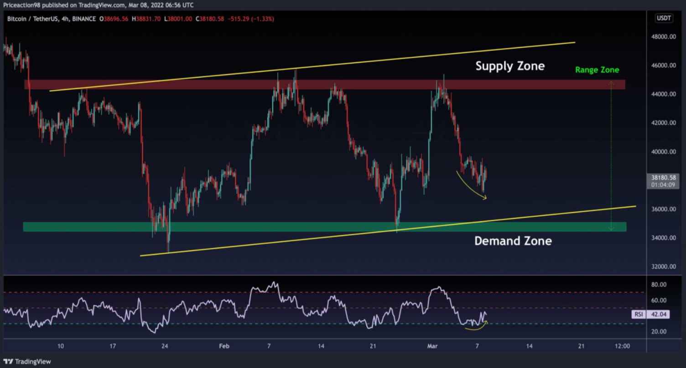The image size is (686, 368).
Task: Select the current price label 38180.58
Action: click(664, 181)
